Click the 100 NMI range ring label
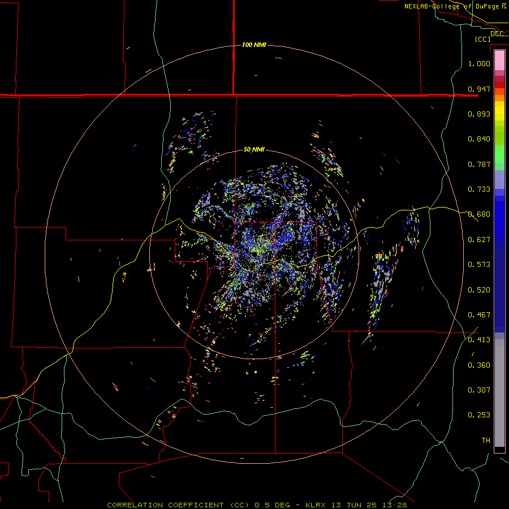509x509 pixels. 254,45
